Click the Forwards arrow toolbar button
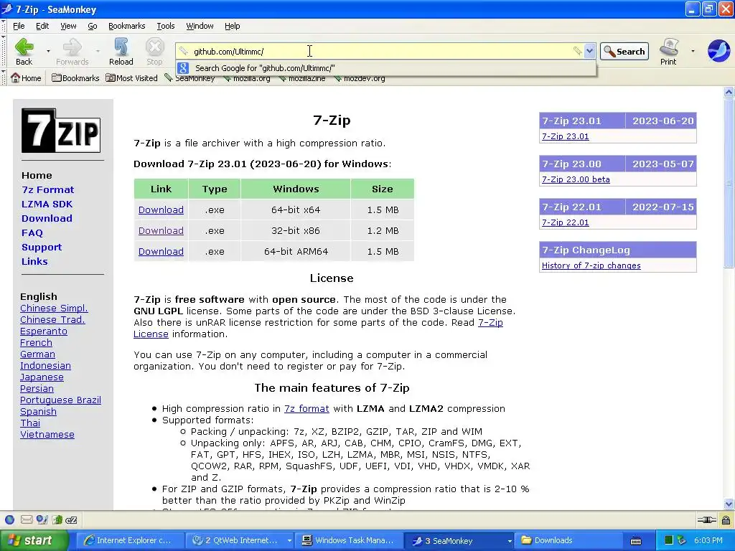 72,51
